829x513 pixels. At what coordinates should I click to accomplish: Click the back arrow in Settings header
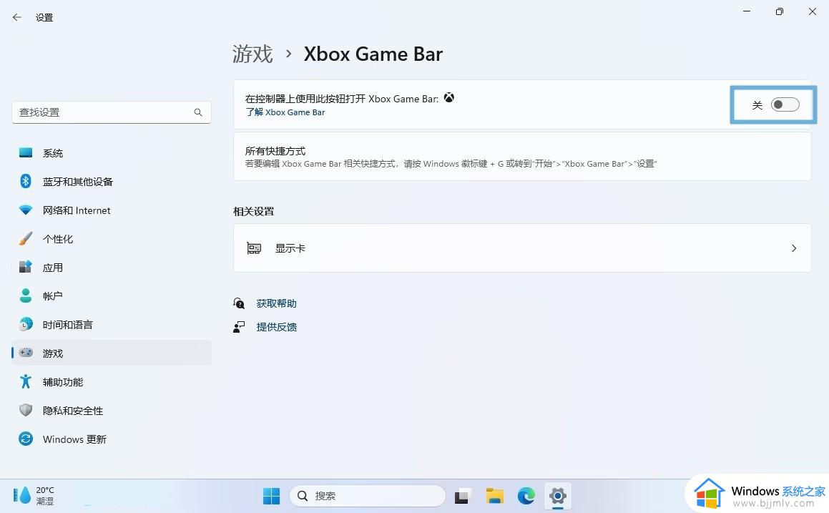[x=17, y=17]
